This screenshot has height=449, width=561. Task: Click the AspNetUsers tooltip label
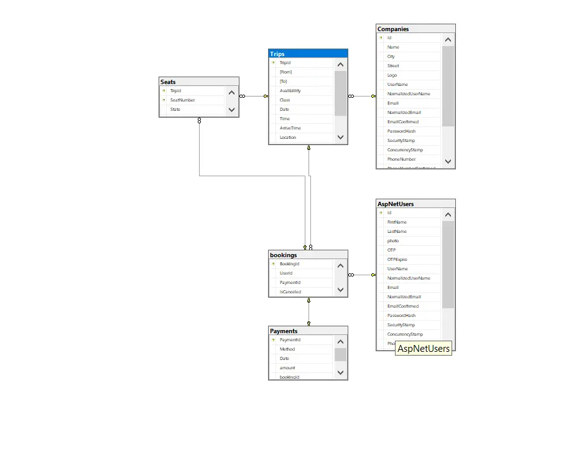tap(424, 349)
